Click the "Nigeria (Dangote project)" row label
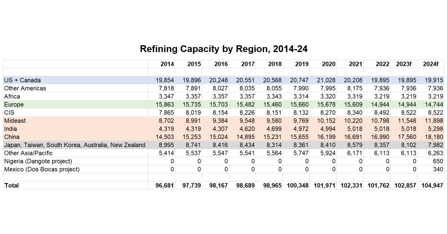 (38, 161)
